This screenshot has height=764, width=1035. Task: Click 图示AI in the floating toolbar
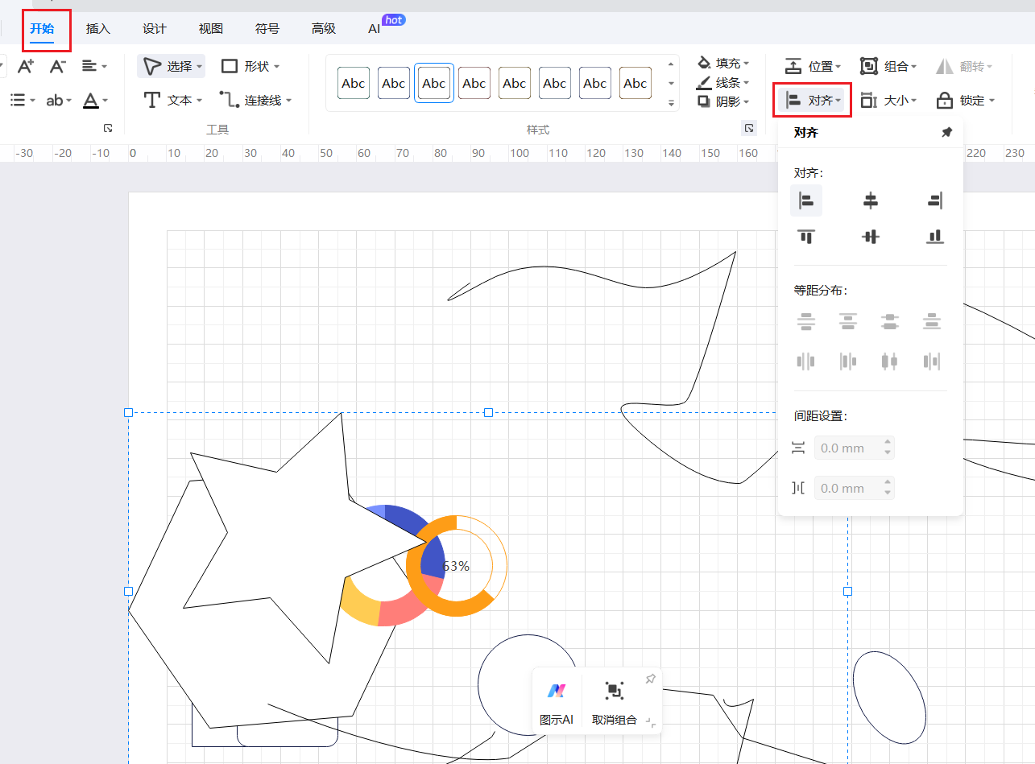557,702
